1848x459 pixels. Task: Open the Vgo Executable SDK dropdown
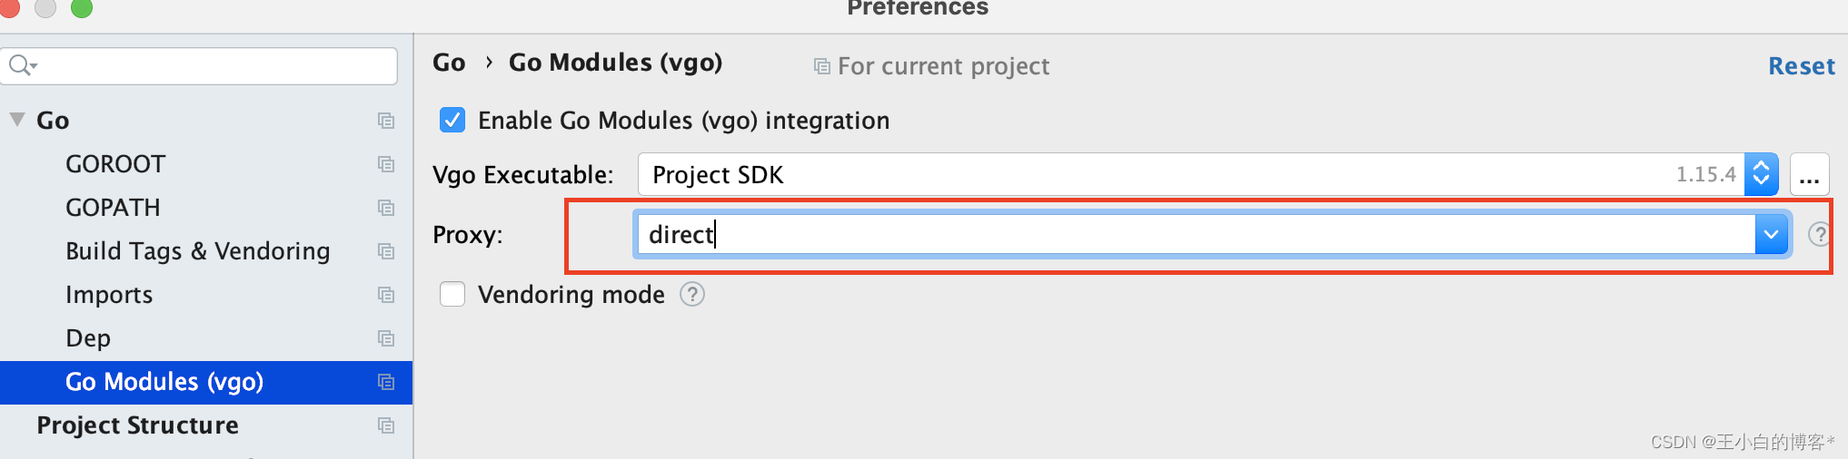pos(1761,174)
